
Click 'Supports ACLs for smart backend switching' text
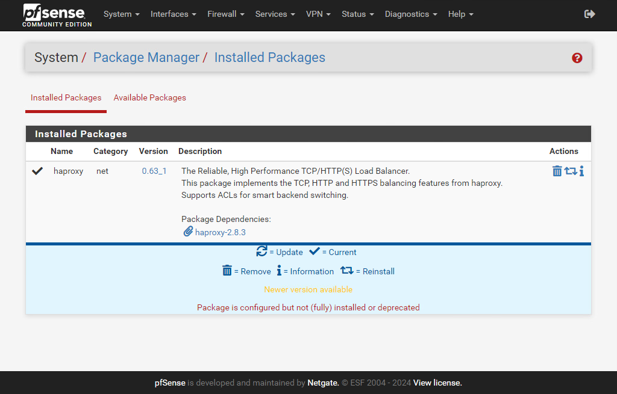click(x=265, y=195)
